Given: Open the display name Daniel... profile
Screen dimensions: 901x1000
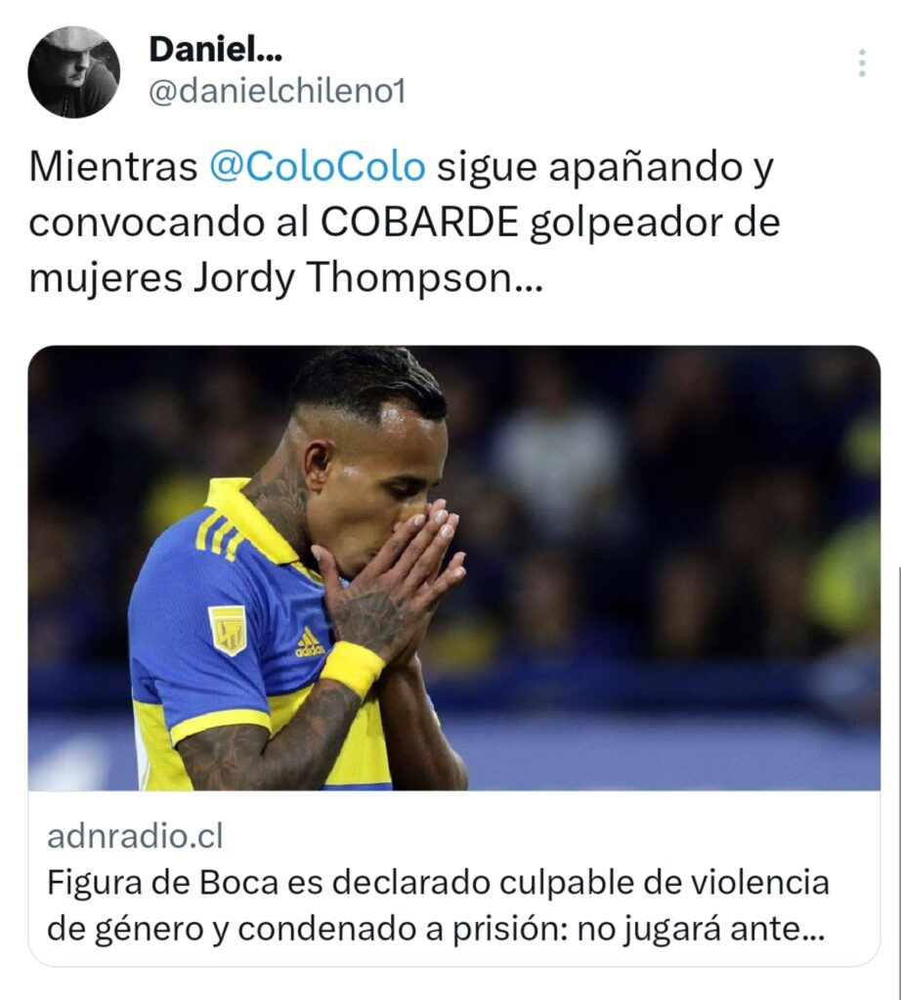Looking at the screenshot, I should pyautogui.click(x=215, y=49).
